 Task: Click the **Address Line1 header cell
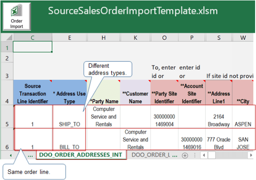pos(219,92)
